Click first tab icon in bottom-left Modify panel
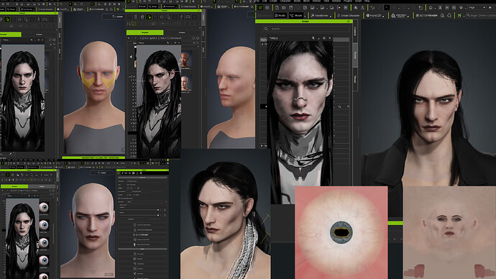The height and width of the screenshot is (279, 496). [119, 173]
